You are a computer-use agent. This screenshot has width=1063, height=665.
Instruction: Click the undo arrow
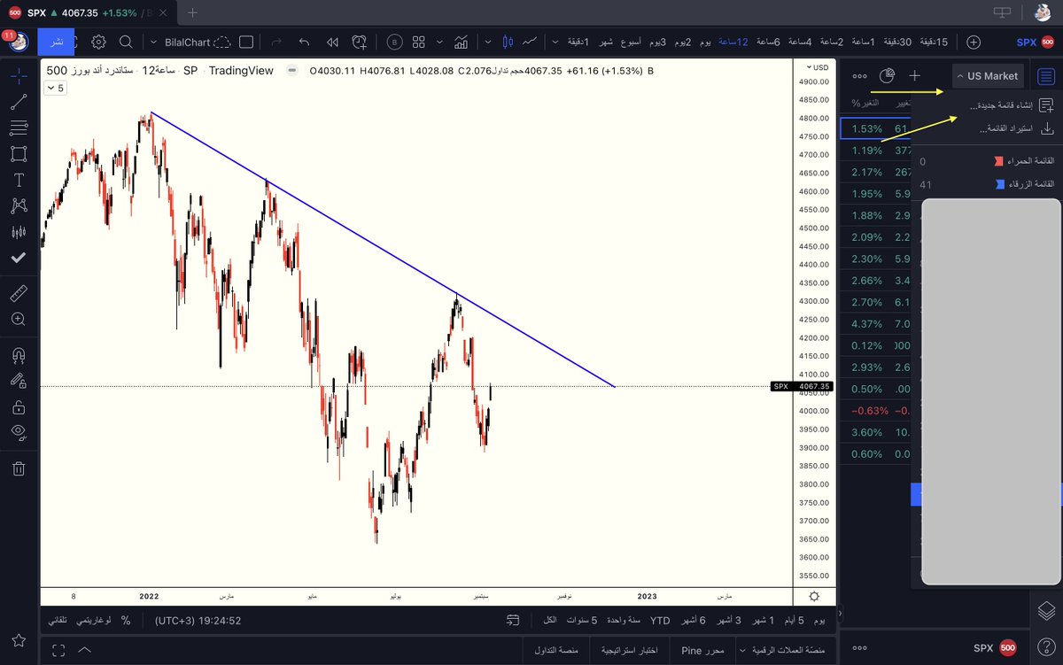click(x=305, y=42)
